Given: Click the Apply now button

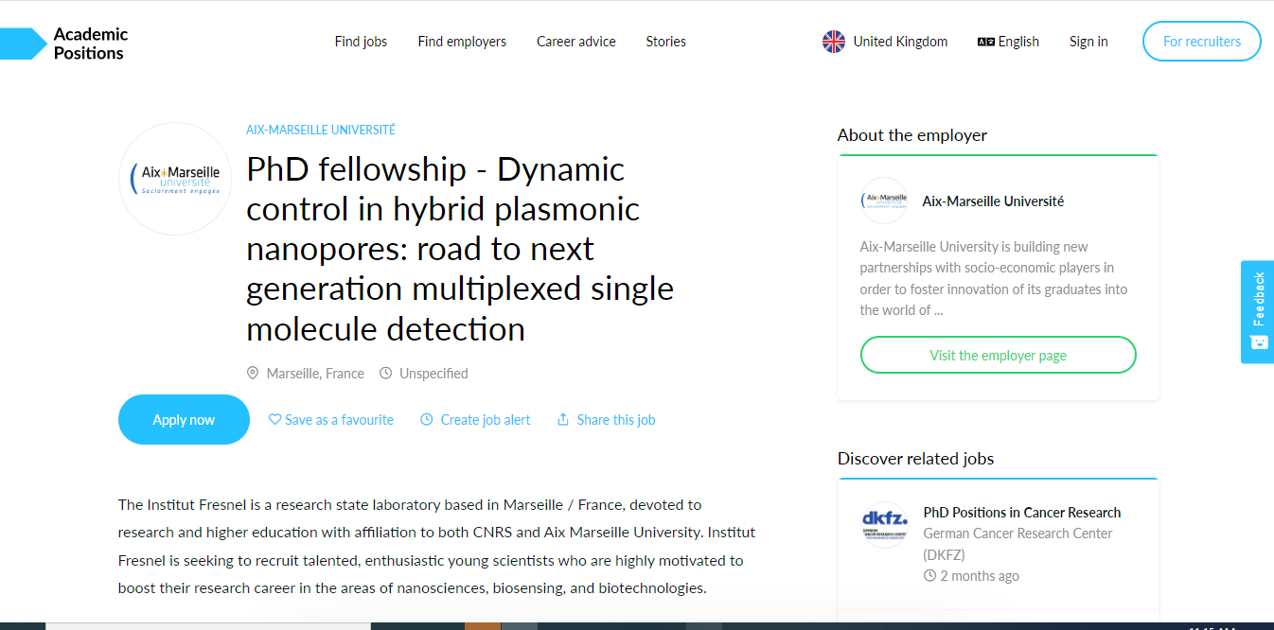Looking at the screenshot, I should (184, 420).
